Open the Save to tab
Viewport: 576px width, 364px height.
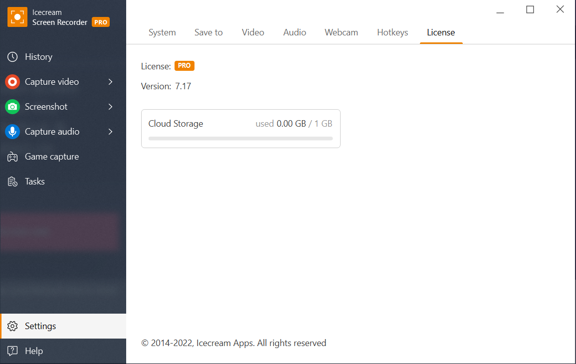pyautogui.click(x=208, y=32)
